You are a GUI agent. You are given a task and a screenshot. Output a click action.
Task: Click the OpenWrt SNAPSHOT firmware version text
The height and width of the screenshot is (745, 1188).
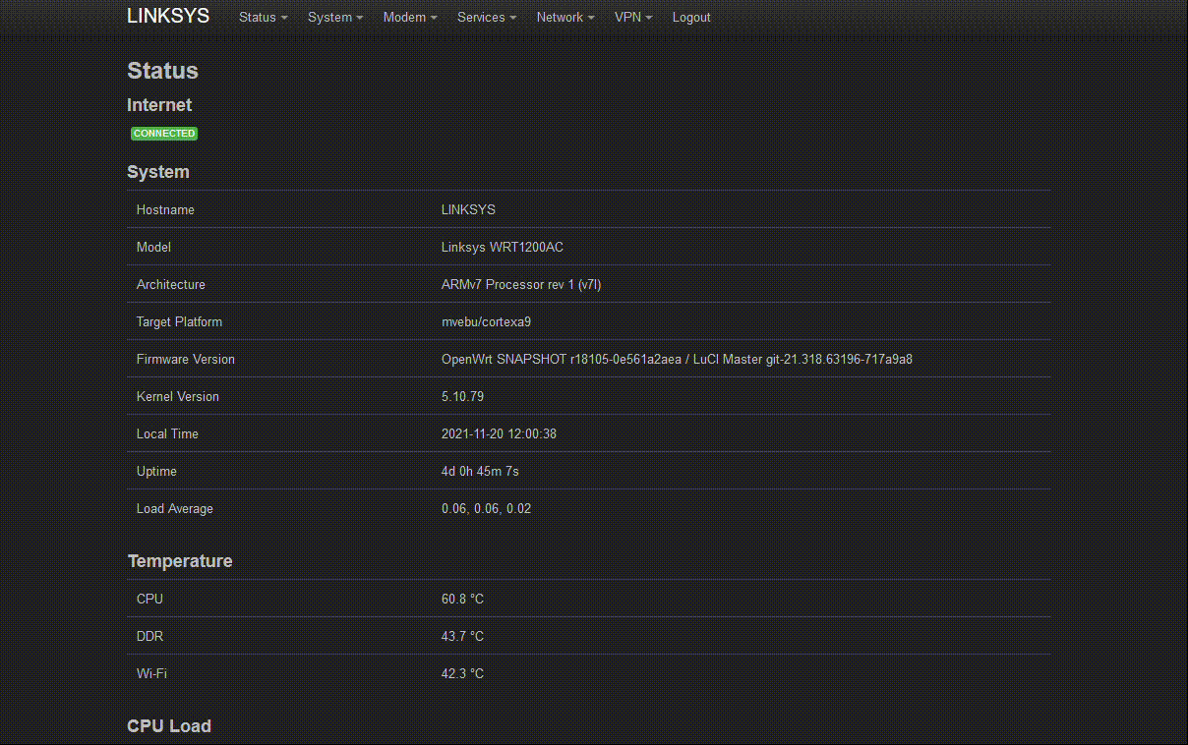[x=677, y=359]
